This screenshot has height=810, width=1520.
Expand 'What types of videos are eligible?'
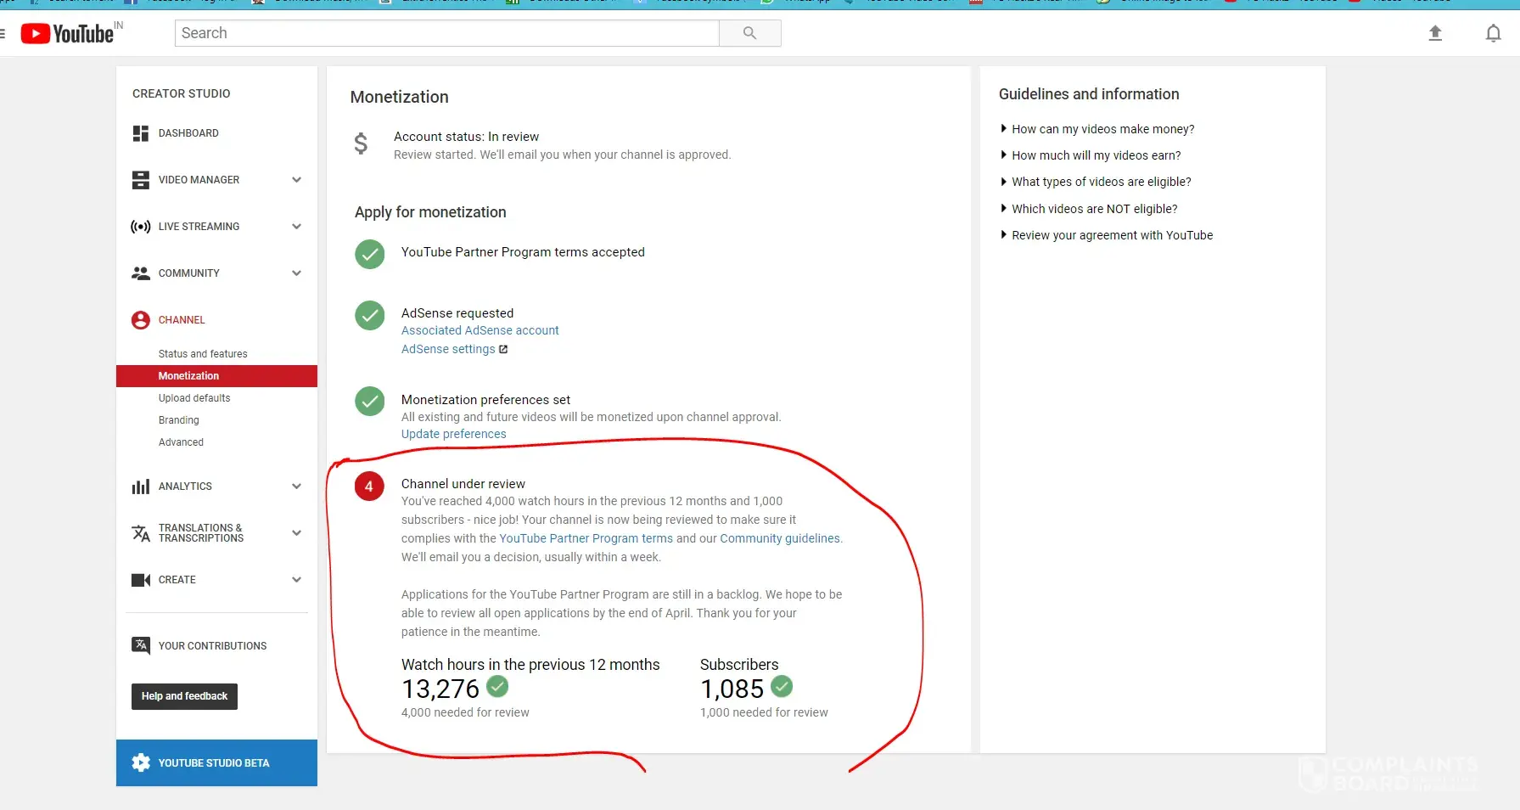point(1096,182)
